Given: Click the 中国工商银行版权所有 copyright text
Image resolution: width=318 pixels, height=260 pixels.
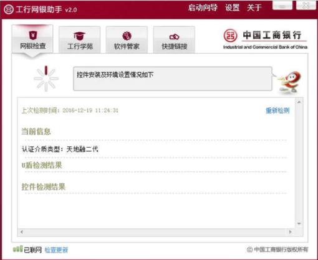Looking at the screenshot, I should click(x=277, y=249).
